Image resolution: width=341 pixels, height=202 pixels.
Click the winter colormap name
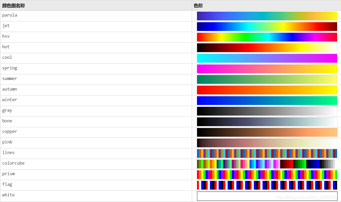tap(10, 100)
